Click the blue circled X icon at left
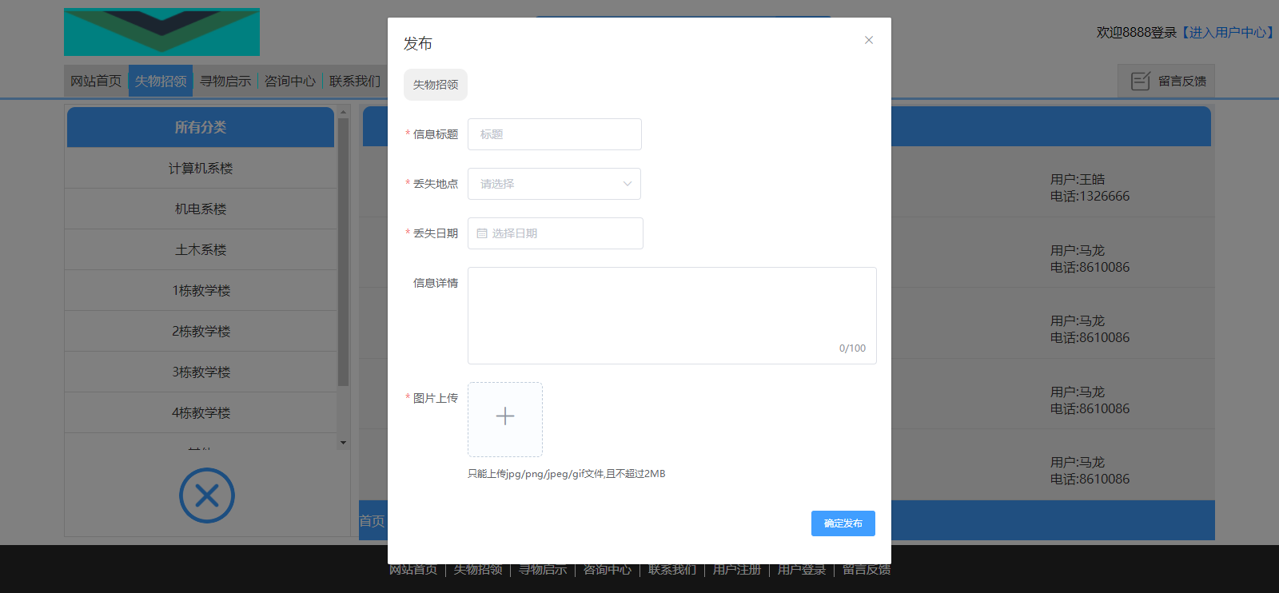The image size is (1279, 593). [207, 495]
